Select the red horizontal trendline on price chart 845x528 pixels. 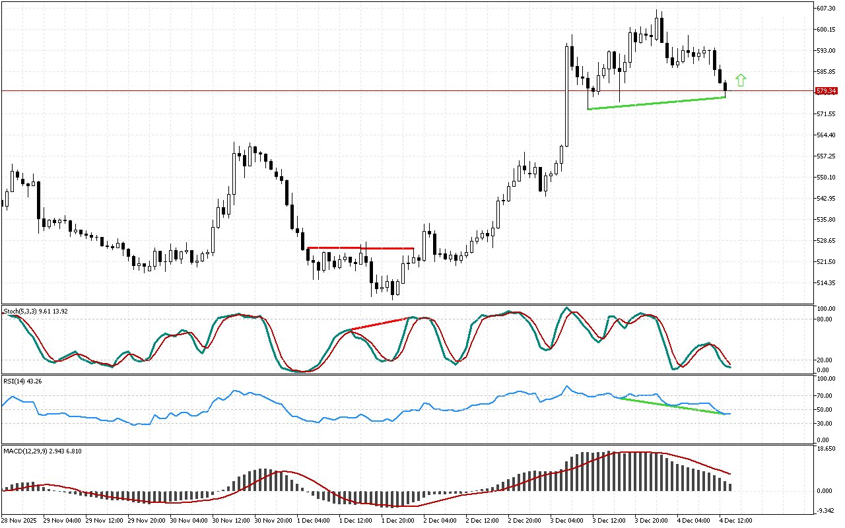pyautogui.click(x=360, y=248)
